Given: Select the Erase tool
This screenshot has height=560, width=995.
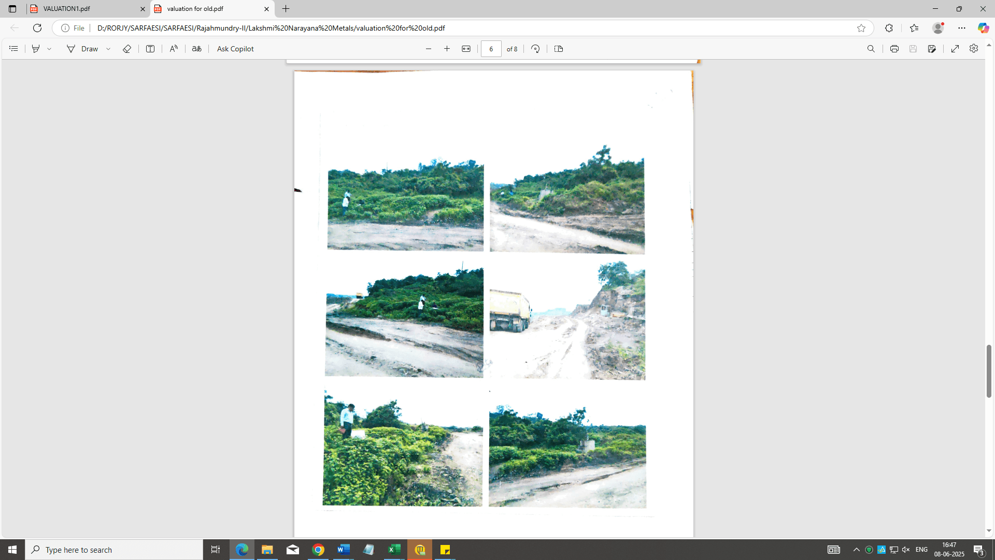Looking at the screenshot, I should (127, 49).
